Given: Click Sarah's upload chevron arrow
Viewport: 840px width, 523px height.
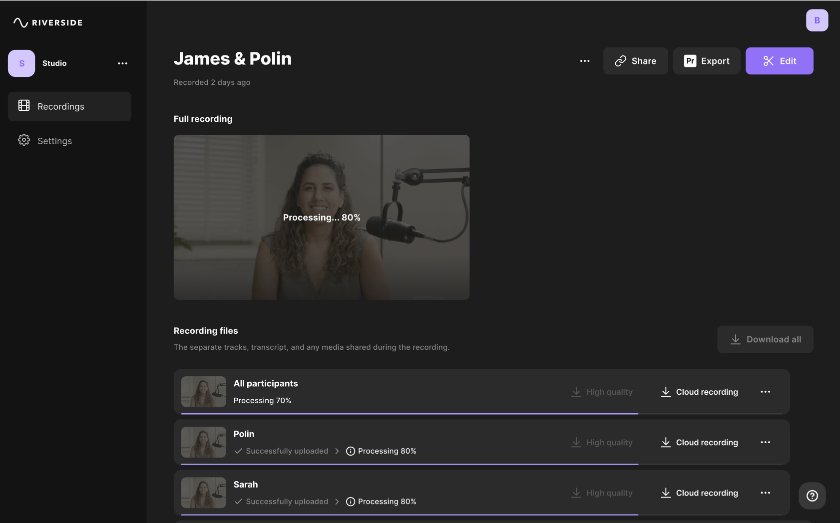Looking at the screenshot, I should click(x=337, y=502).
